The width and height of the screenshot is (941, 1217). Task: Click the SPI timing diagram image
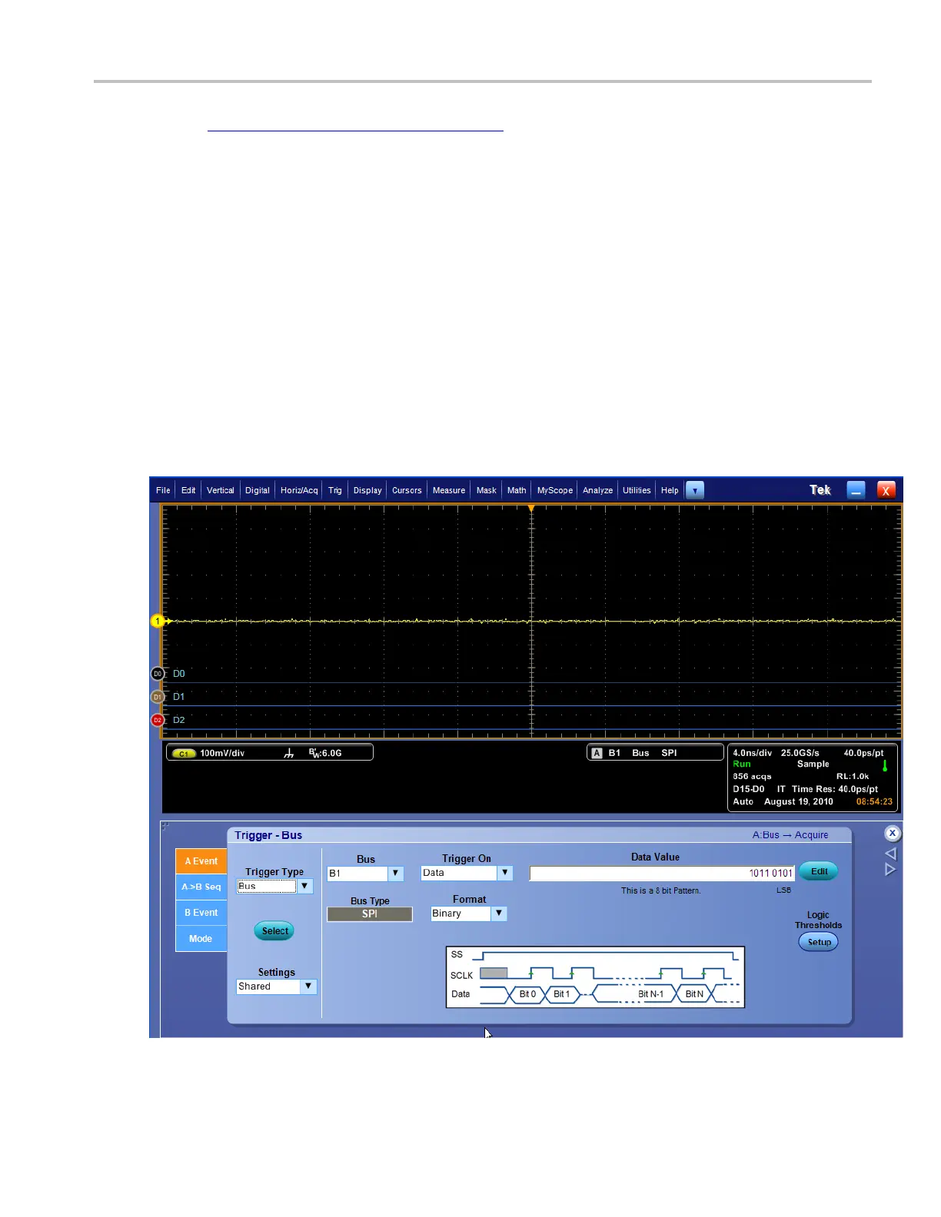(x=595, y=977)
